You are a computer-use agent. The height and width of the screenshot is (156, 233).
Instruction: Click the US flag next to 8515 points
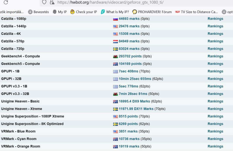(x=115, y=116)
